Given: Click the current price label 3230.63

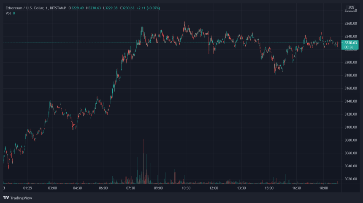Looking at the screenshot, I should pos(350,42).
